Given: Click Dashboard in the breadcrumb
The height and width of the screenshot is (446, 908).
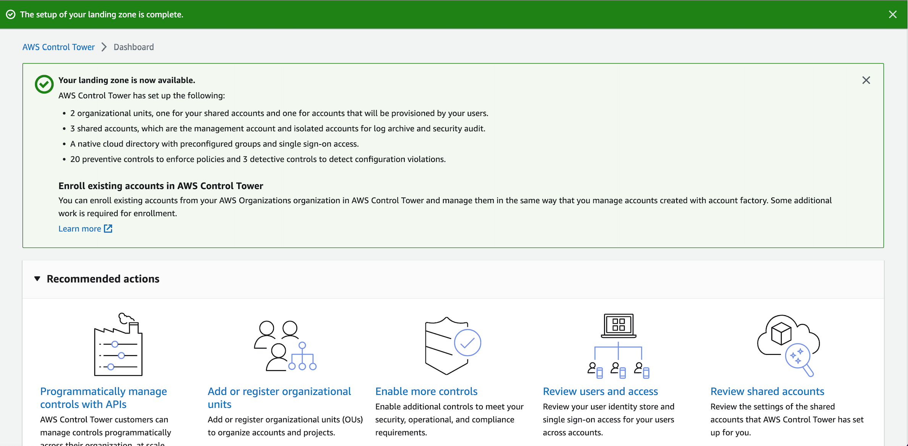Looking at the screenshot, I should tap(134, 47).
